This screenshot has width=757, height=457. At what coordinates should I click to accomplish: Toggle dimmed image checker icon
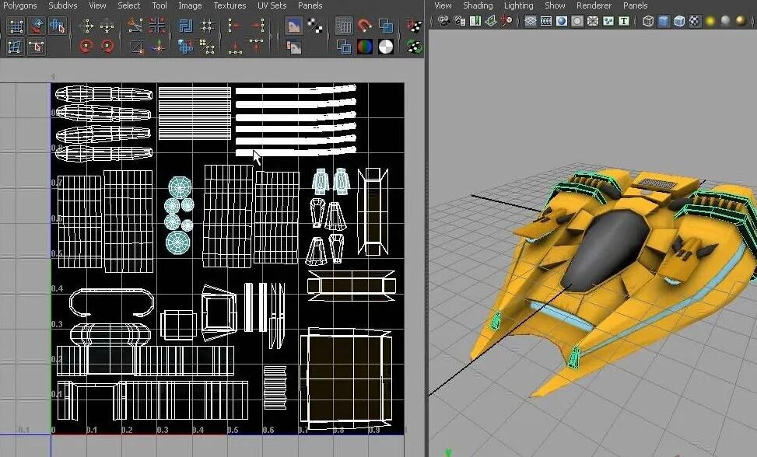point(315,26)
